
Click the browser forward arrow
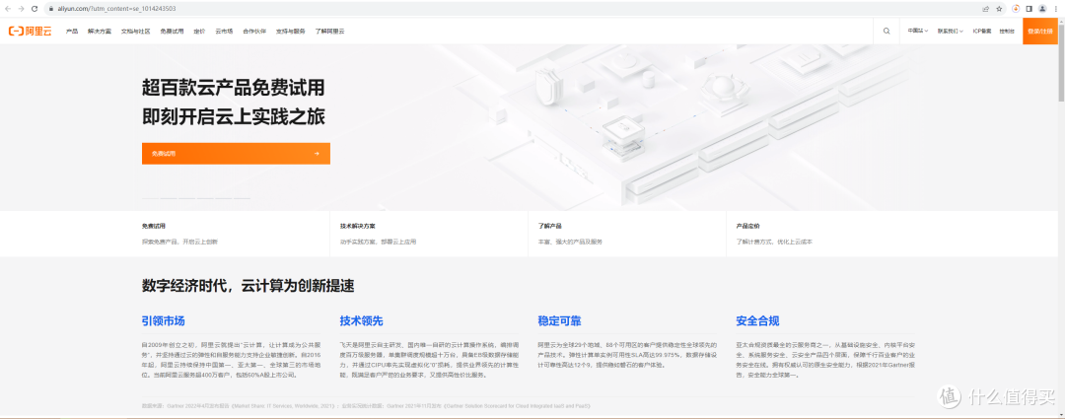point(21,9)
